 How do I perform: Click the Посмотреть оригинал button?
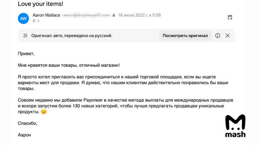coord(185,36)
